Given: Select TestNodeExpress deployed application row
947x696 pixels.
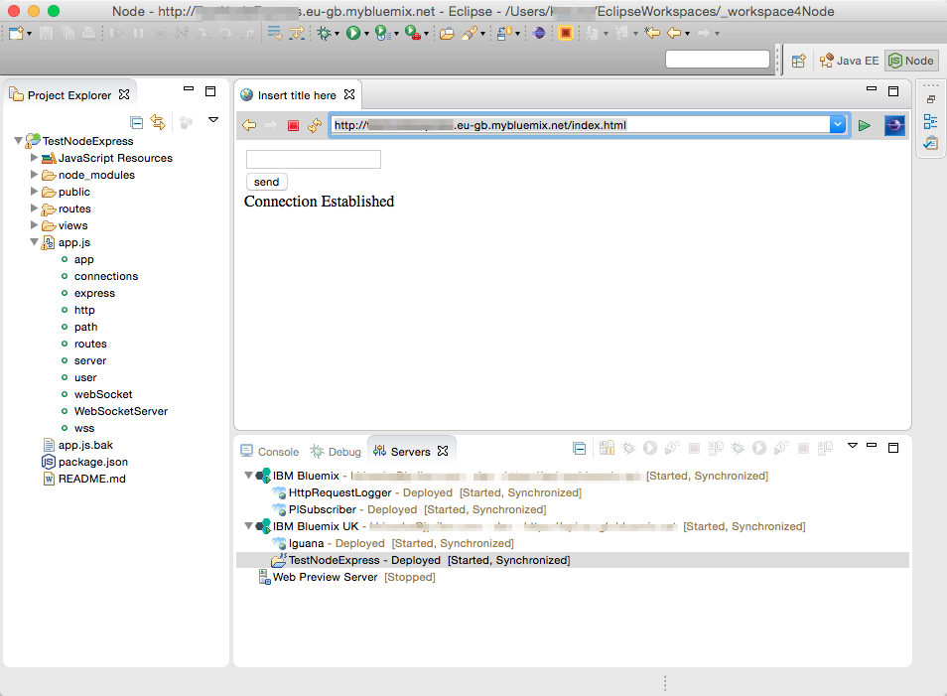Looking at the screenshot, I should (573, 560).
